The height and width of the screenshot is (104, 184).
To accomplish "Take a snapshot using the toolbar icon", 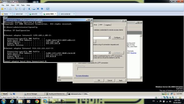I will [16, 9].
